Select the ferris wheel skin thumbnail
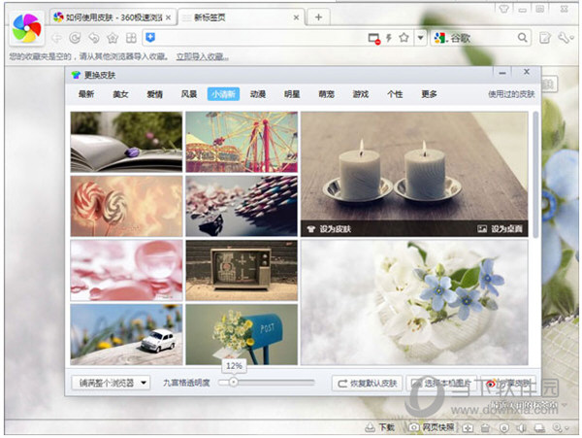The width and height of the screenshot is (582, 438). (242, 141)
